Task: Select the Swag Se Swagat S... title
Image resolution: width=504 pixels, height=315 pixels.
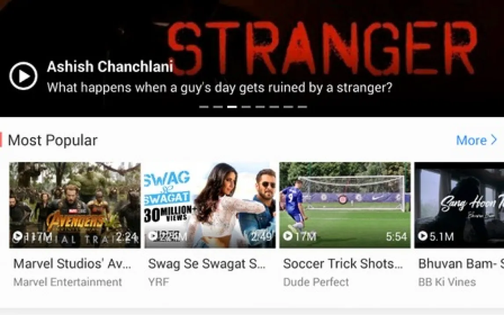Action: coord(207,264)
